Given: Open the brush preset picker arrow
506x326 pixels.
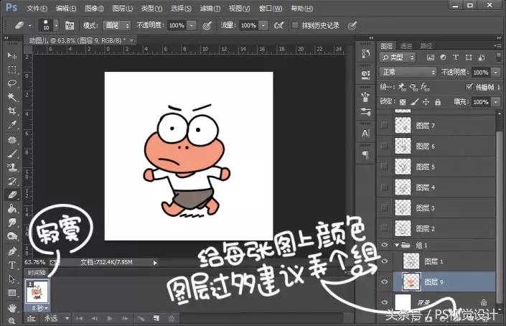Looking at the screenshot, I should point(56,25).
